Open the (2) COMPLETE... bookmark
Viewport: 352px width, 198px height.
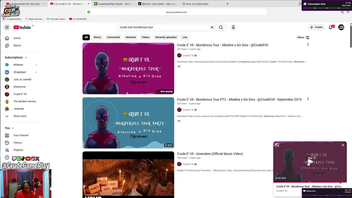coord(79,19)
